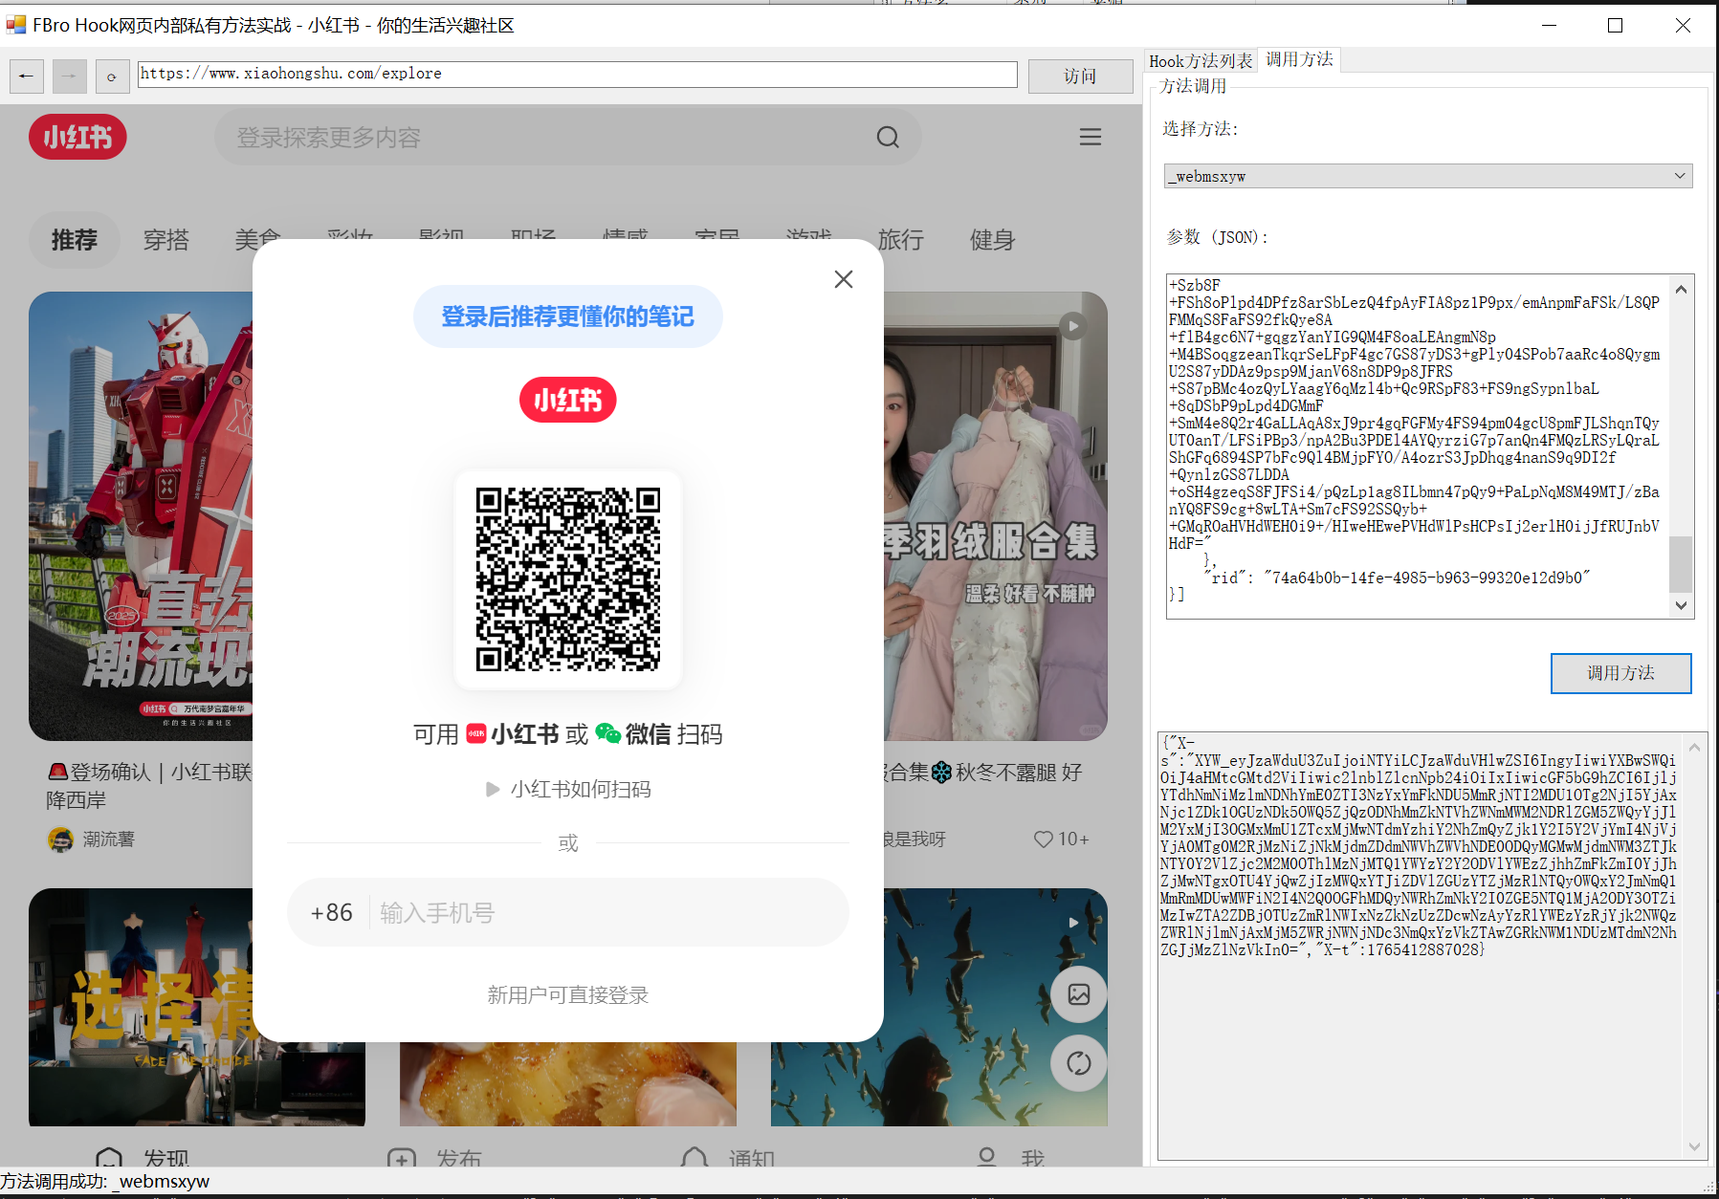Click the 登场确认 post title text

tap(149, 786)
